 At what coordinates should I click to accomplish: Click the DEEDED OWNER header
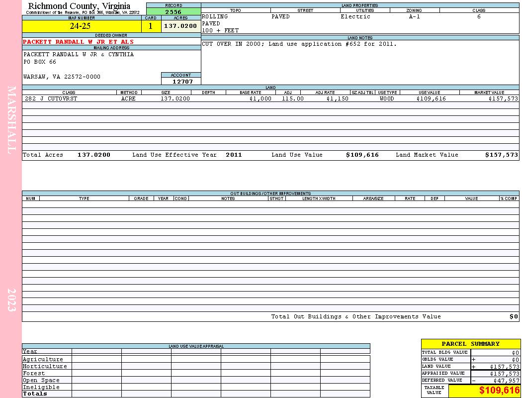point(111,35)
